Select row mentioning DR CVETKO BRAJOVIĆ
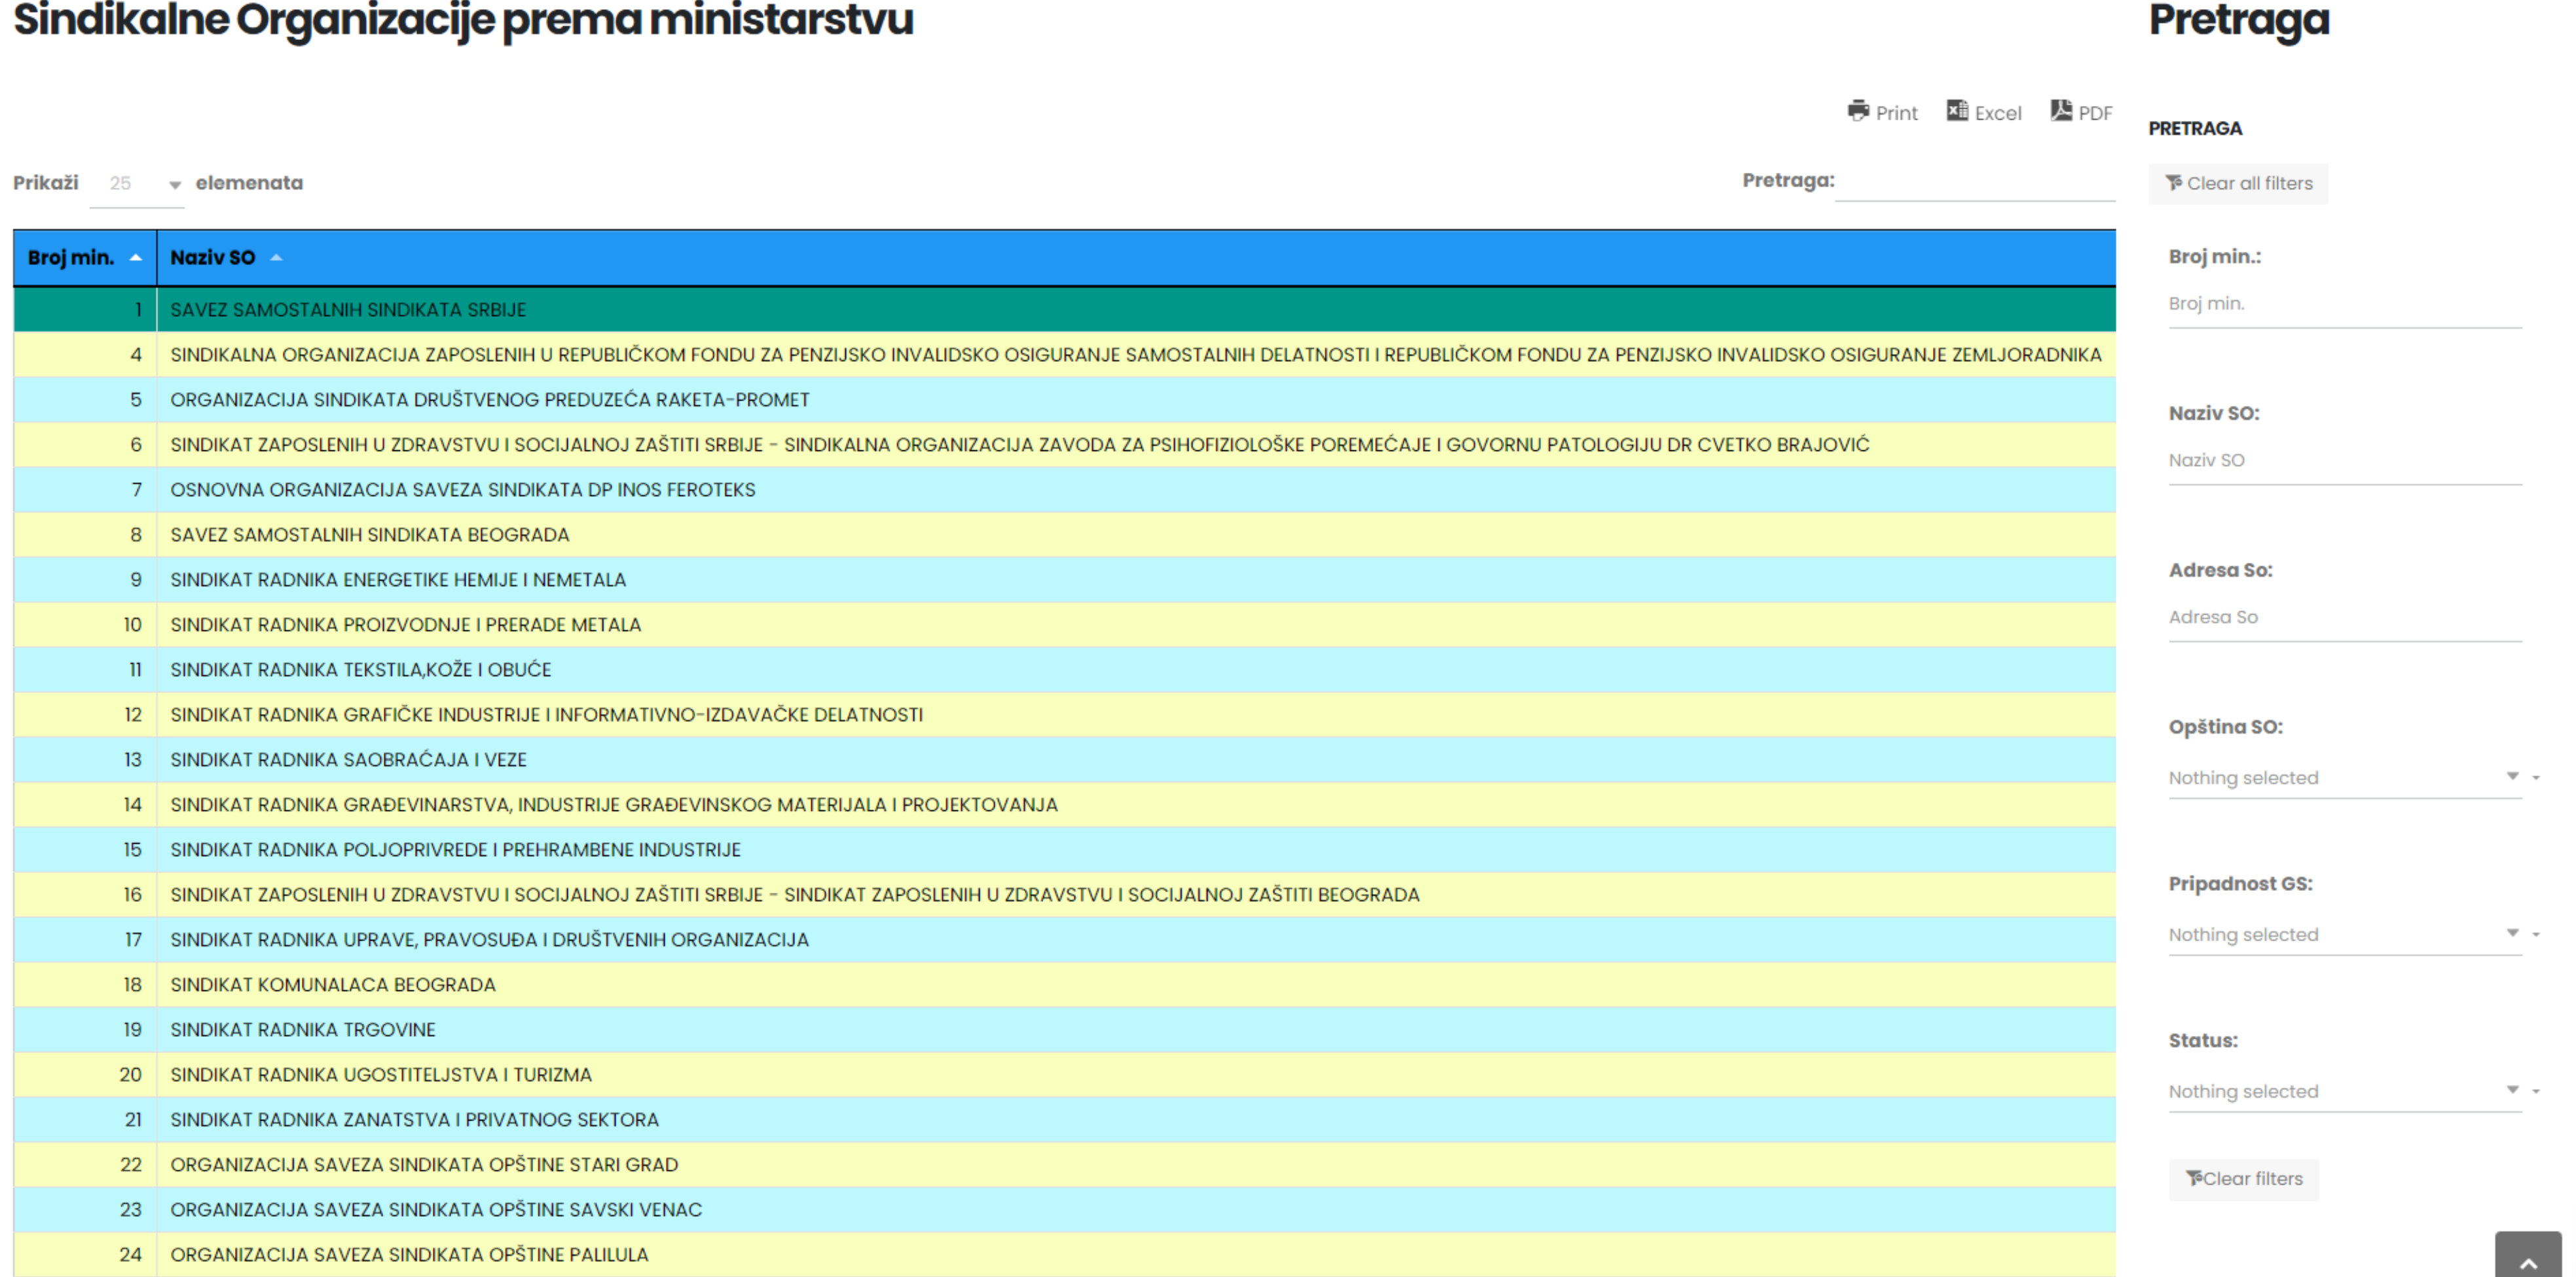 [x=1065, y=444]
